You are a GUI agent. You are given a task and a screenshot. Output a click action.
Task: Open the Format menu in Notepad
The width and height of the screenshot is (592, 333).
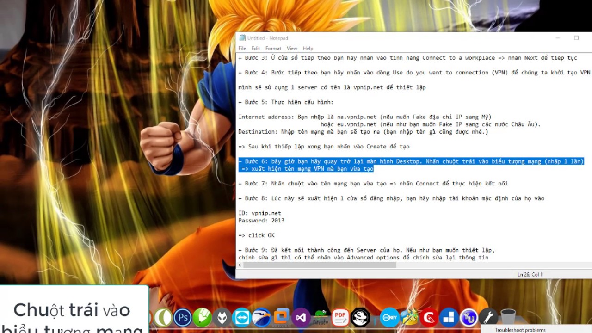273,49
